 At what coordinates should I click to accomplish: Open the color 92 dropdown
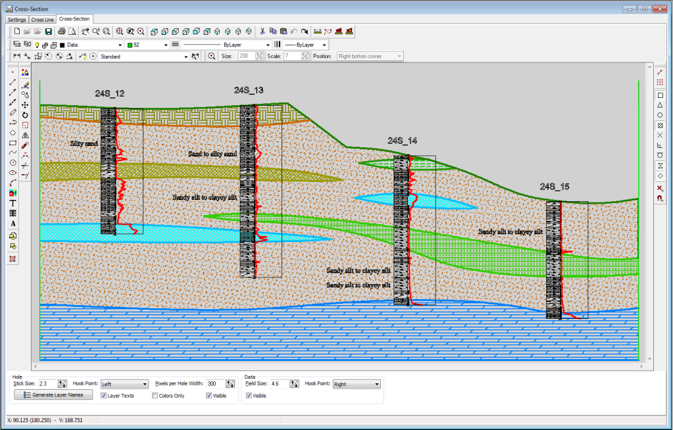click(x=166, y=45)
